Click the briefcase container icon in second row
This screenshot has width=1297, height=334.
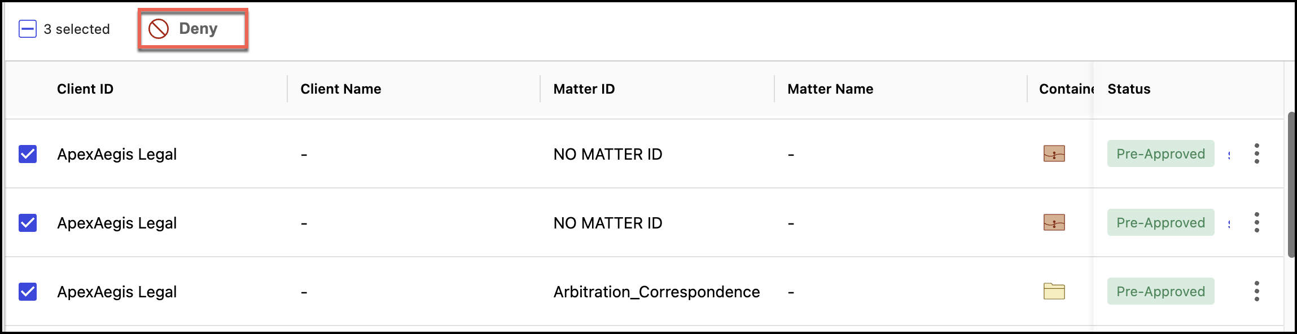1054,223
